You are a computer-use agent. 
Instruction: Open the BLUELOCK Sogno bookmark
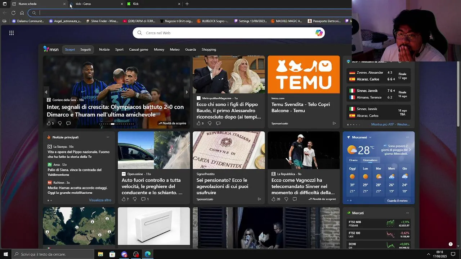tap(212, 21)
